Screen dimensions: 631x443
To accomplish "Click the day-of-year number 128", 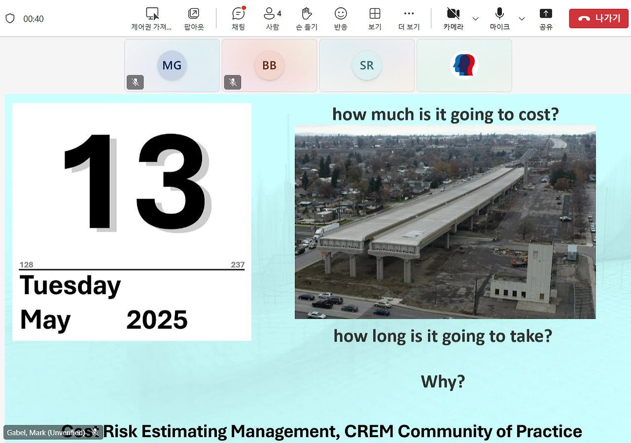I will (26, 265).
